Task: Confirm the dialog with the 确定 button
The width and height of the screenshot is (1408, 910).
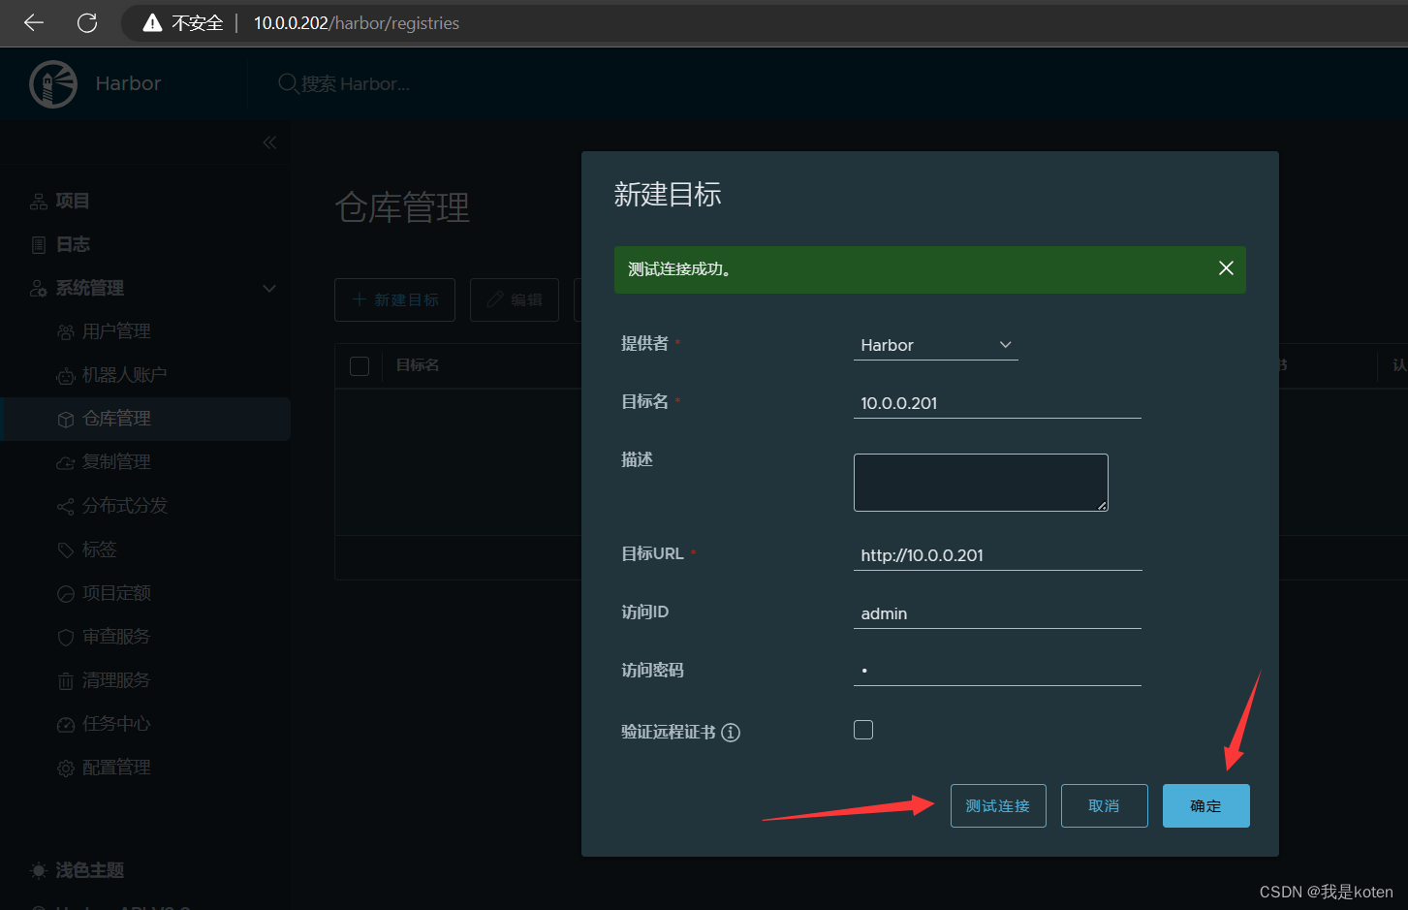Action: pyautogui.click(x=1205, y=805)
